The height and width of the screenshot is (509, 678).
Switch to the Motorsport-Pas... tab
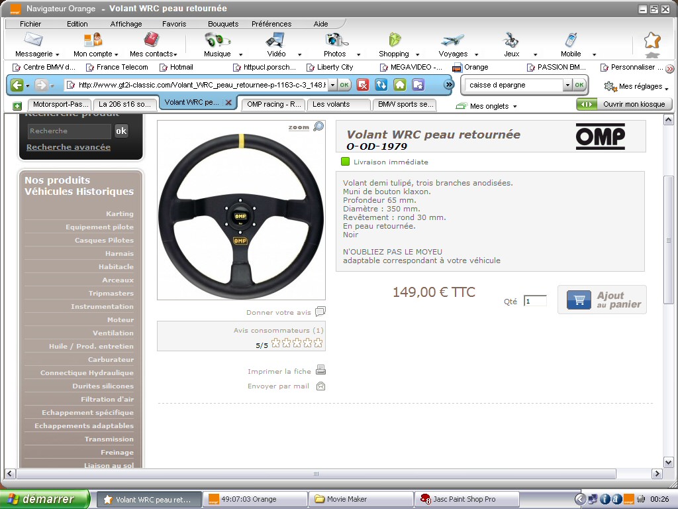pos(60,104)
